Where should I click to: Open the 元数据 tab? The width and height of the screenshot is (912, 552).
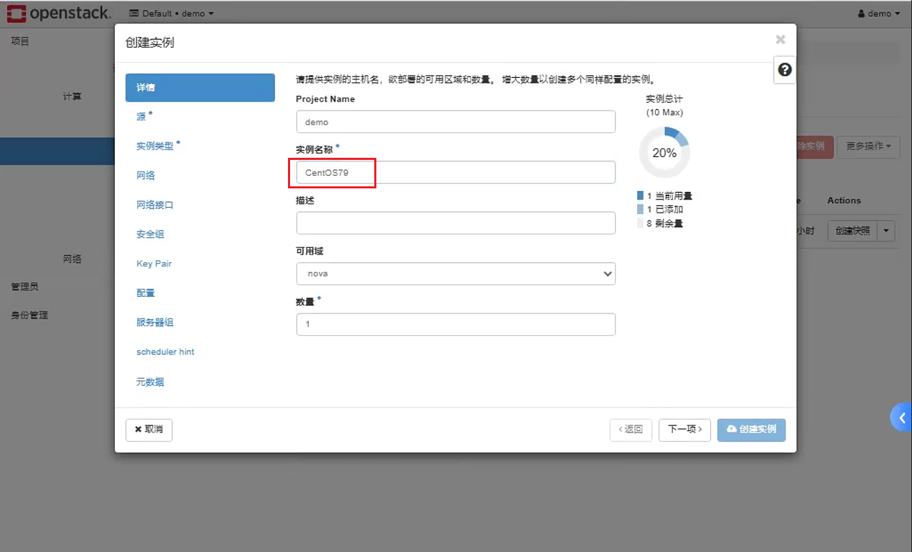point(150,382)
